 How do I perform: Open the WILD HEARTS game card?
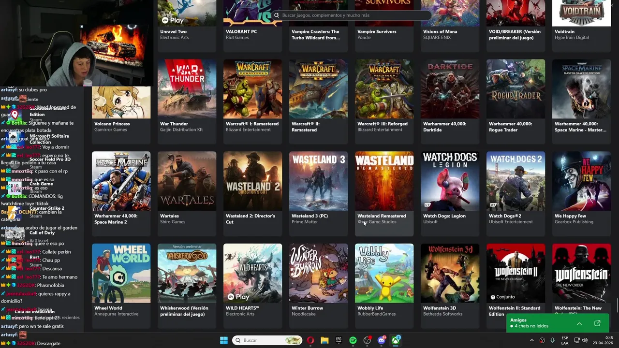click(x=252, y=286)
